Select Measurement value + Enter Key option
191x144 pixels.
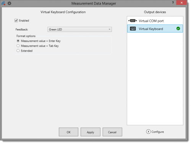click(18, 41)
